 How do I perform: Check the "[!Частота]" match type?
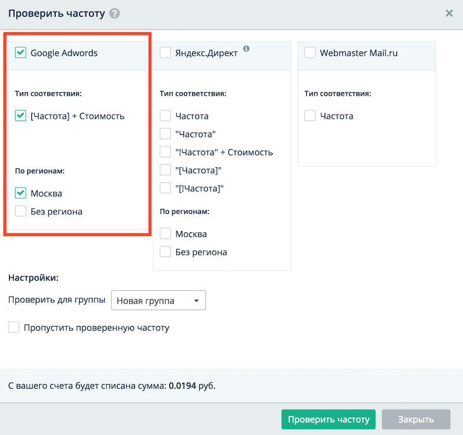[166, 188]
